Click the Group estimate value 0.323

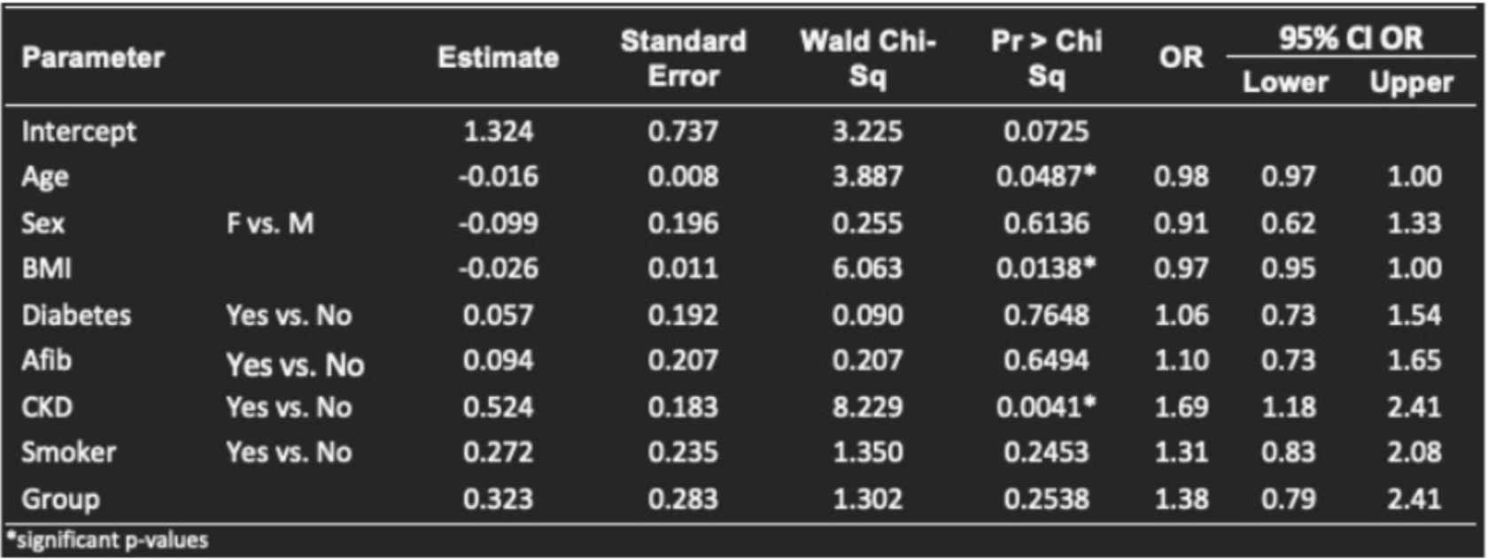[498, 499]
